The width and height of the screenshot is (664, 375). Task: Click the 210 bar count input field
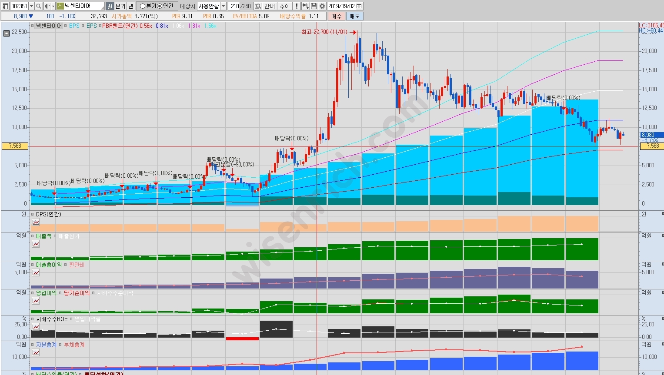click(x=234, y=6)
